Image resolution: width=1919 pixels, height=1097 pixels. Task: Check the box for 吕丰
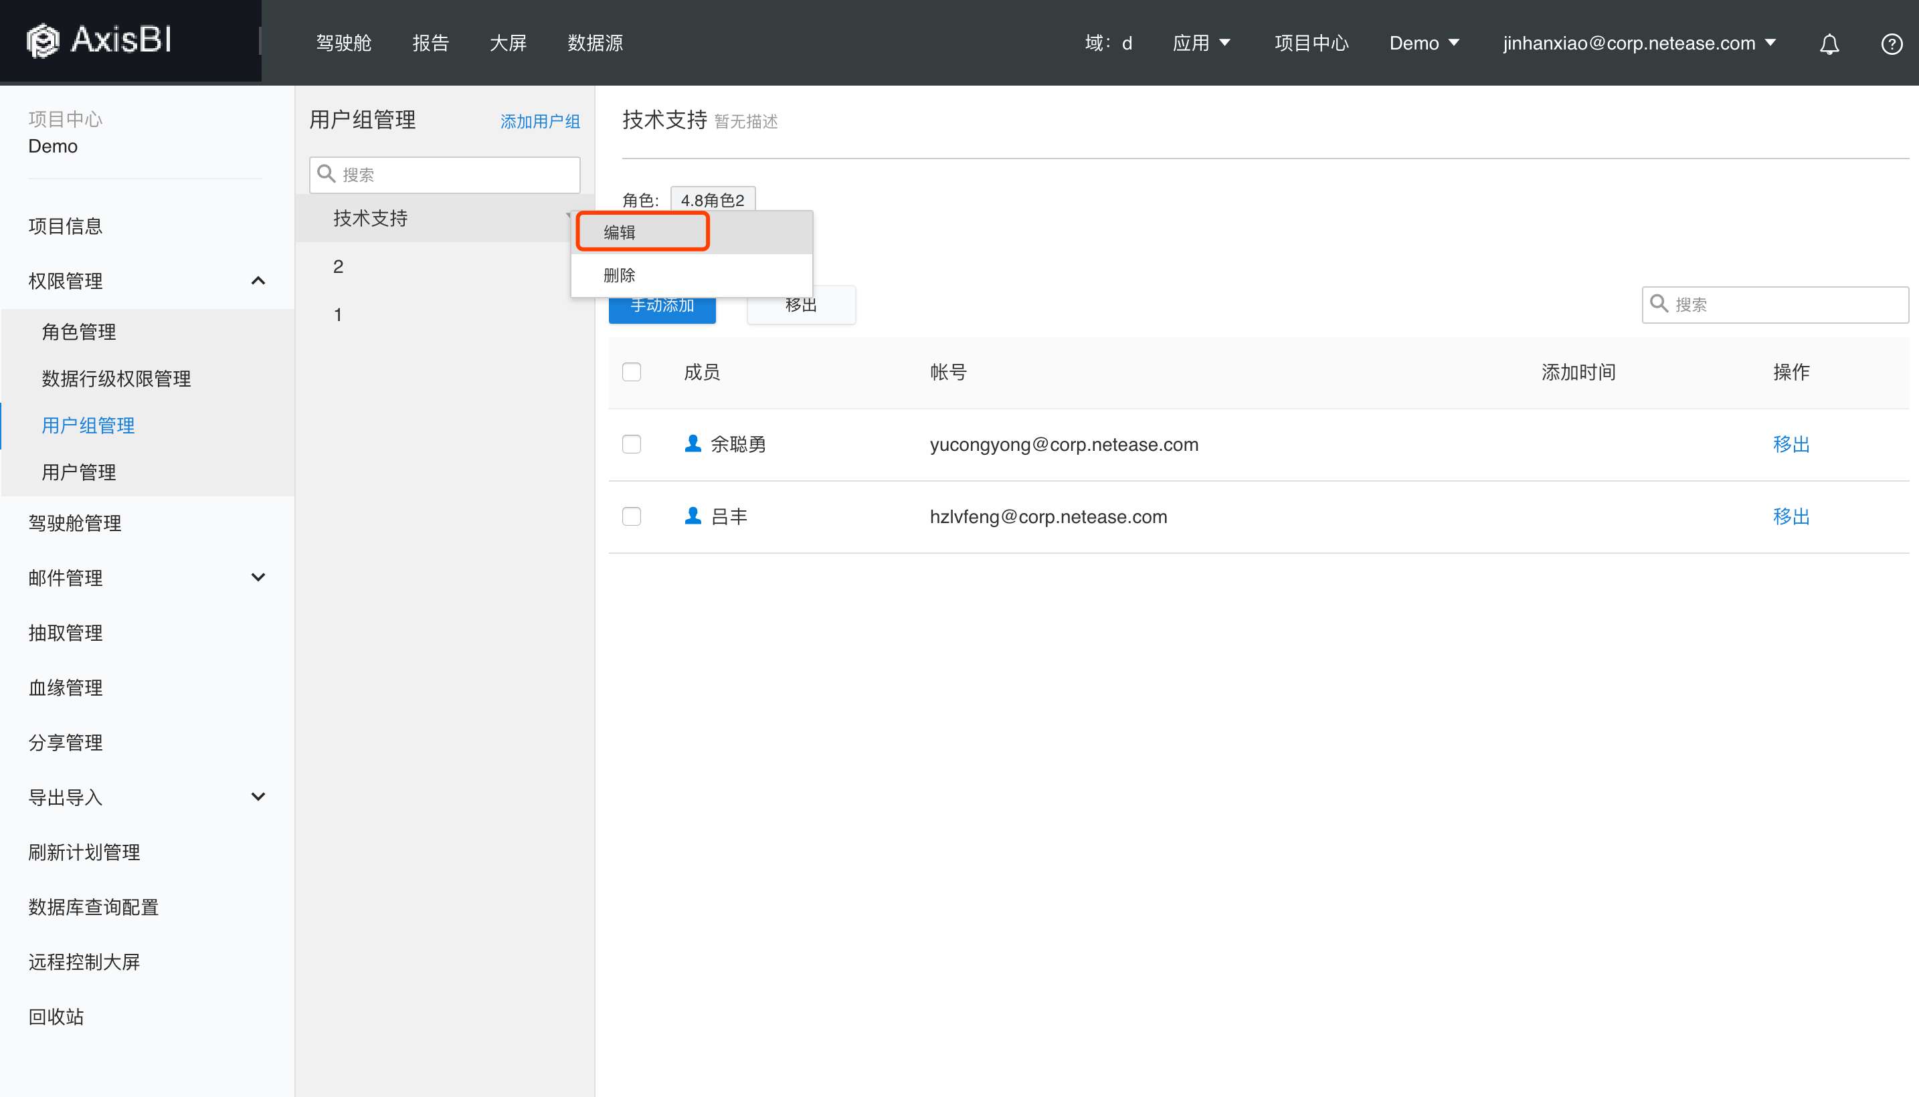(632, 517)
